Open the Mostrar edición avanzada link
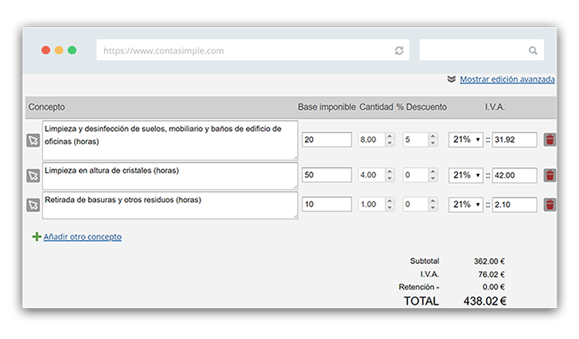 point(507,79)
